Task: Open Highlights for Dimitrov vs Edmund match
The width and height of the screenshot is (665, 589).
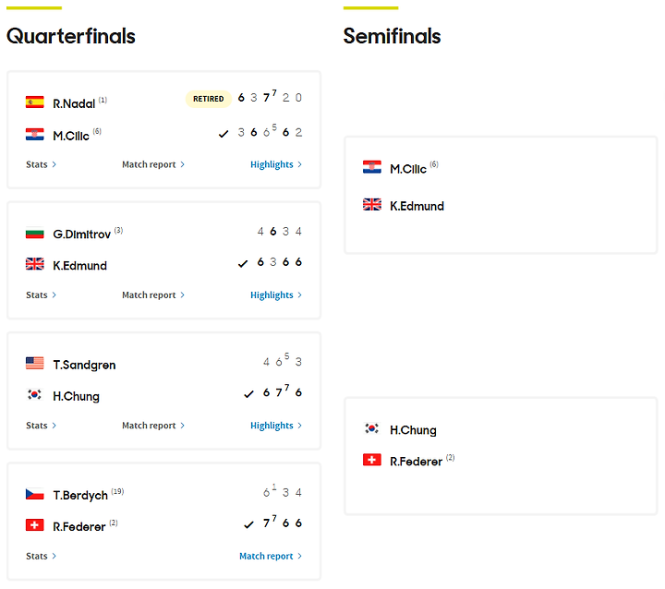Action: tap(276, 295)
